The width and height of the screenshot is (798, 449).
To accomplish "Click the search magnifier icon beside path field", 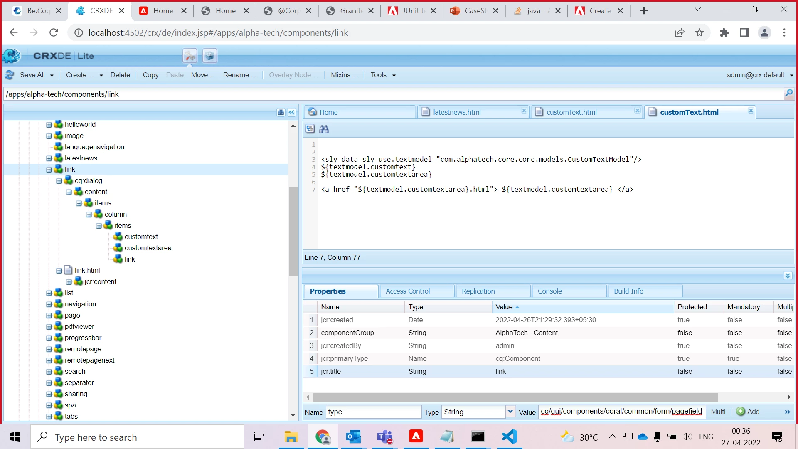I will pos(788,94).
